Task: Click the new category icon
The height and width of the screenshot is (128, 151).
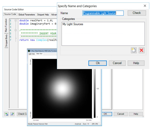Action: click(x=134, y=50)
